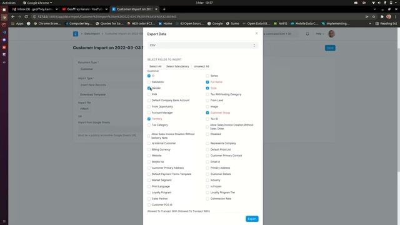Check the Website checkbox
This screenshot has width=400, height=225.
(x=149, y=156)
